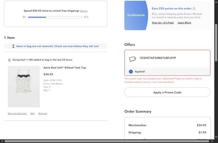Click the promo already redeemed error message
Screen dimensions: 218x143
click(163, 80)
